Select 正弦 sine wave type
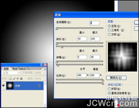The image size is (139, 108). click(x=109, y=26)
